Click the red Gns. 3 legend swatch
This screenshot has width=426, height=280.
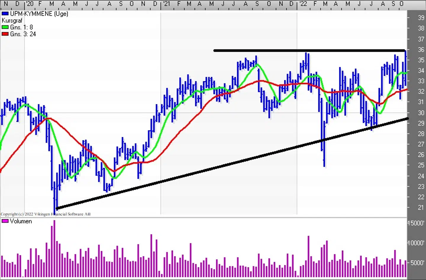click(x=5, y=34)
